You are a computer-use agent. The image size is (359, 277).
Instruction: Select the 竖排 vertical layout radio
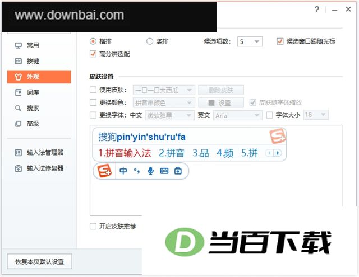click(x=150, y=41)
